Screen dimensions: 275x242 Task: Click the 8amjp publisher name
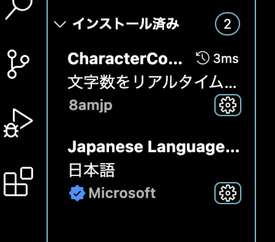90,105
